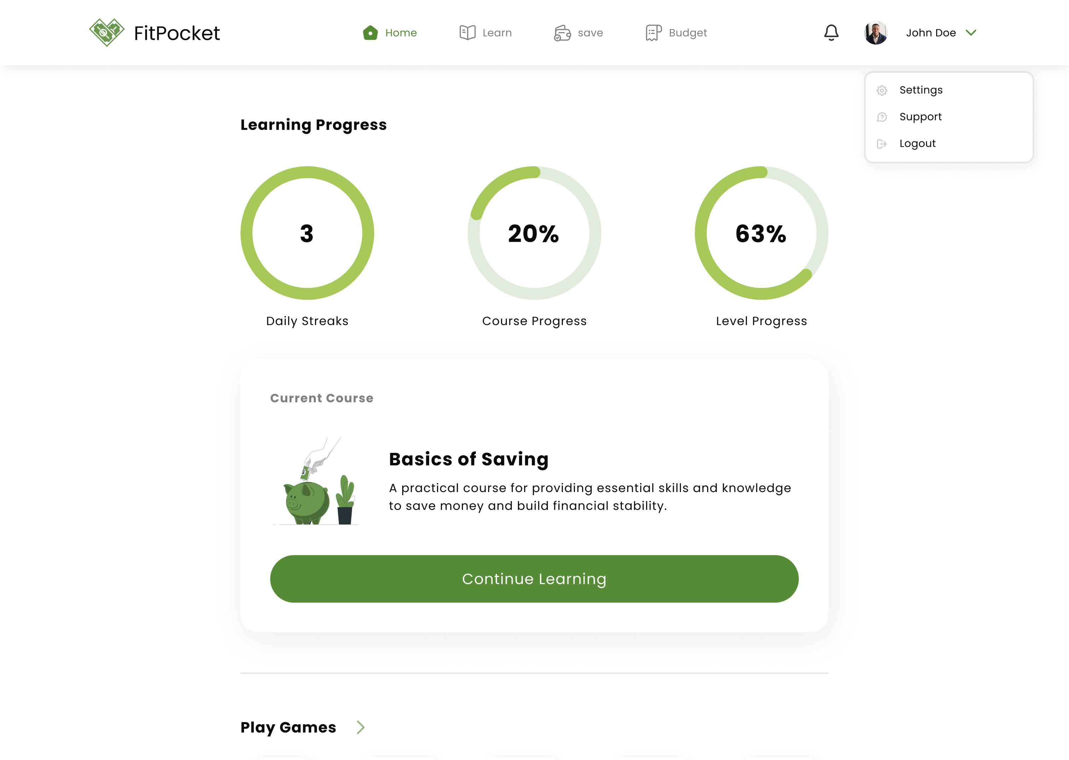Click the Settings gear icon
The height and width of the screenshot is (760, 1069).
882,90
